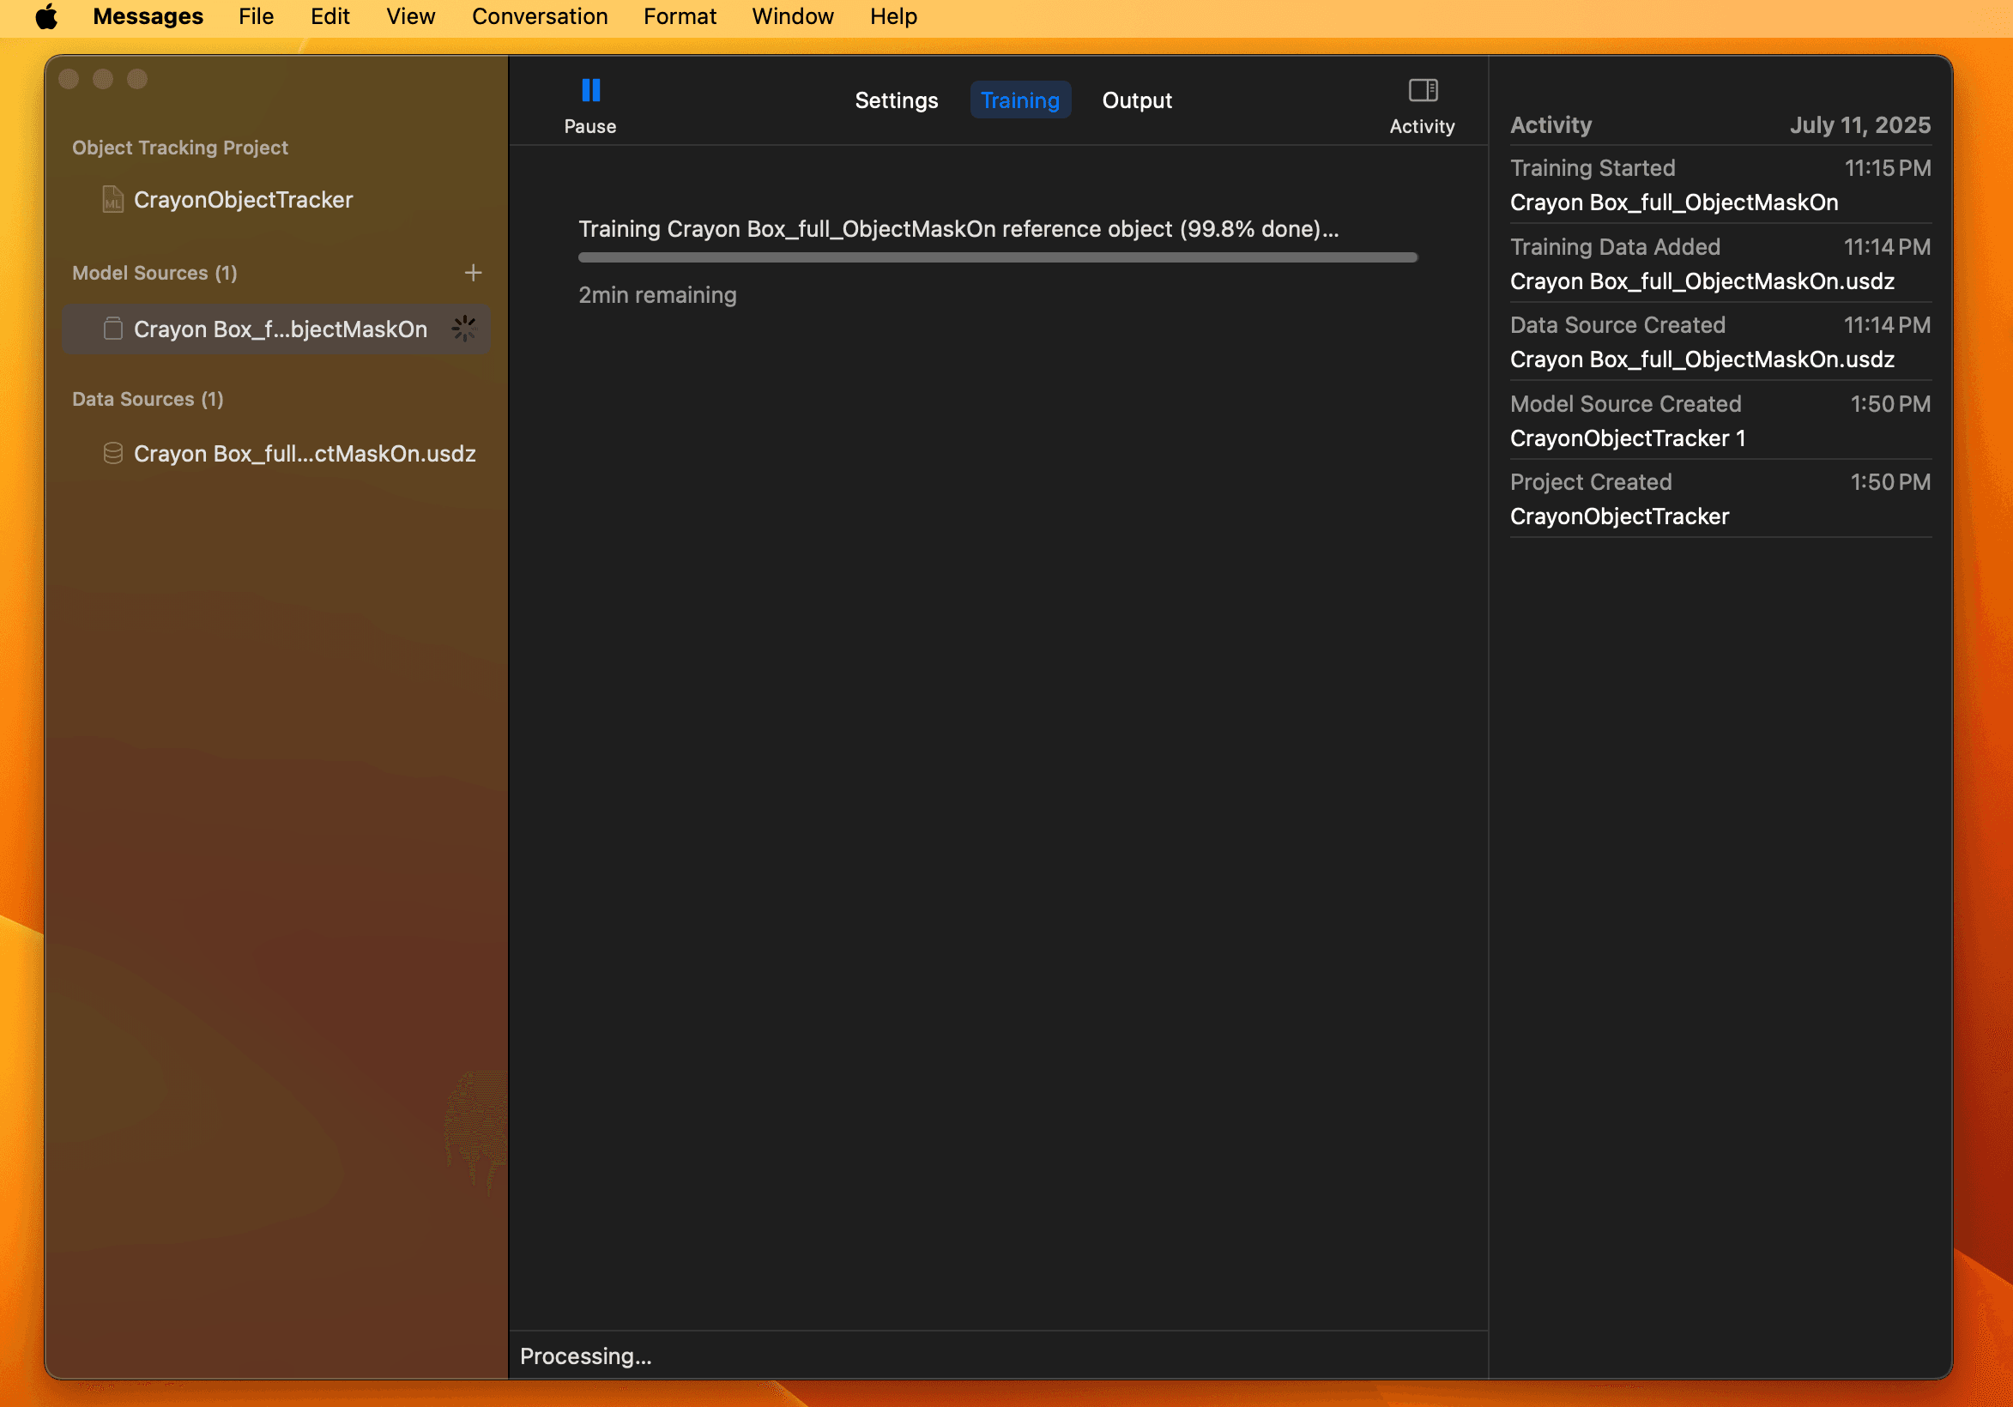Select the Training tab

[1019, 101]
